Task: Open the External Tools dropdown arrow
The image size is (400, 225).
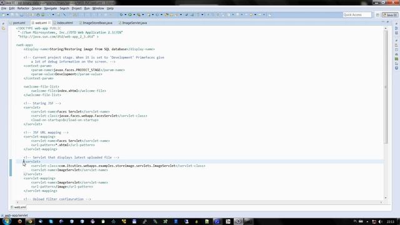Action: point(143,15)
